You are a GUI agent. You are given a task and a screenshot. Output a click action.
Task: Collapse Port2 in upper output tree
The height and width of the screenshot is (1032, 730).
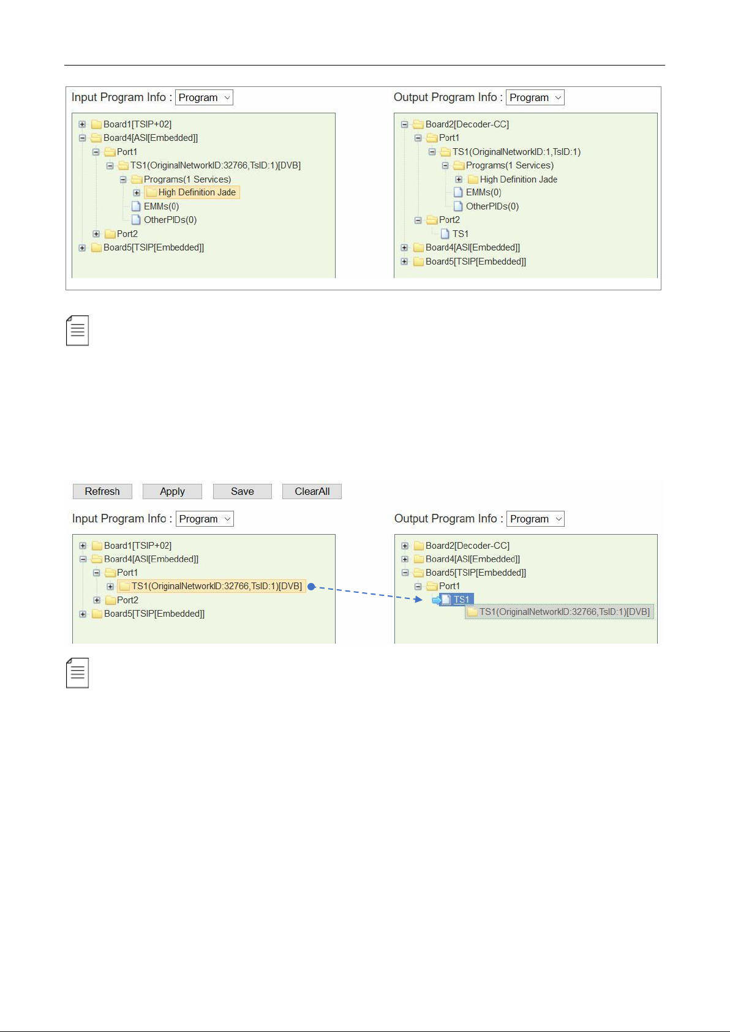click(x=418, y=220)
